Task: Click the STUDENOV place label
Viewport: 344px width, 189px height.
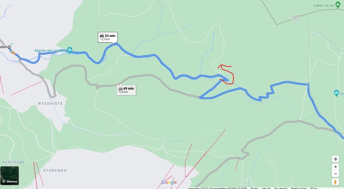Action: pyautogui.click(x=55, y=170)
